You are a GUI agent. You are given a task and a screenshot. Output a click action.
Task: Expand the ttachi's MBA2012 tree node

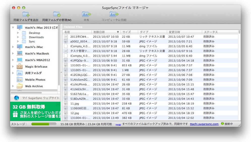pos(13,60)
